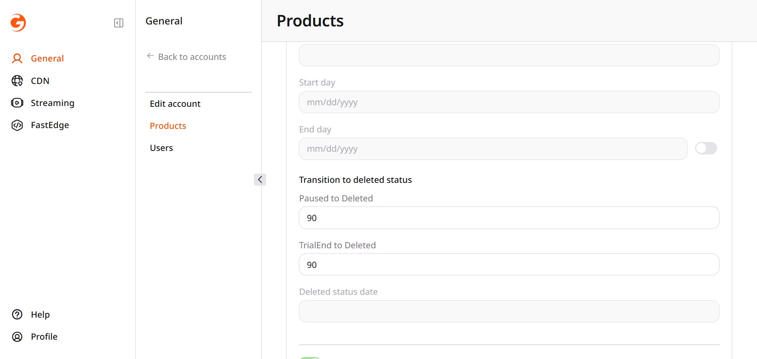Open the Profile page

[x=44, y=337]
